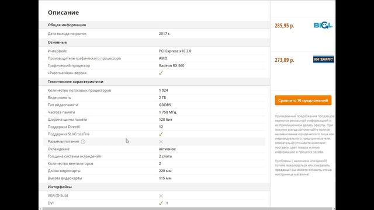
Task: Click the Длина видеокарты label
Action: click(64, 171)
